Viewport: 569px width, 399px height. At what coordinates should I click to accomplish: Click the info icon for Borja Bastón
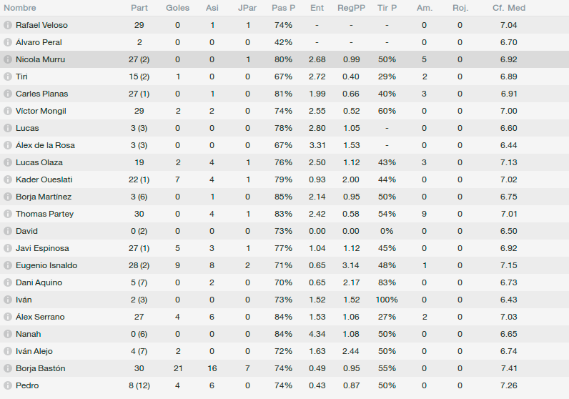(8, 368)
